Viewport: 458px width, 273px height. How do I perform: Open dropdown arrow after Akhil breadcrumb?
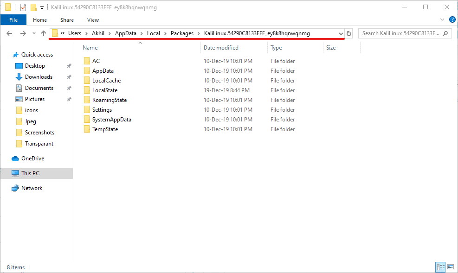[110, 33]
